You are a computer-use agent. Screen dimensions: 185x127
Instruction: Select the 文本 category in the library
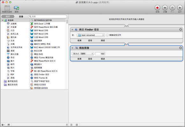point(12,41)
